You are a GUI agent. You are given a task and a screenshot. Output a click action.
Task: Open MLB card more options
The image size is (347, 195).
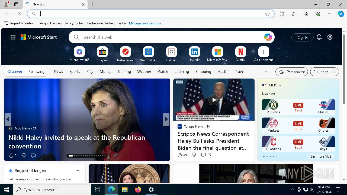click(331, 85)
